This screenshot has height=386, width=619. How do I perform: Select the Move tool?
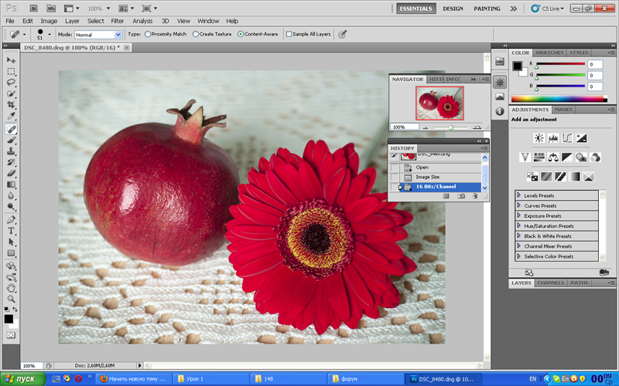[11, 59]
